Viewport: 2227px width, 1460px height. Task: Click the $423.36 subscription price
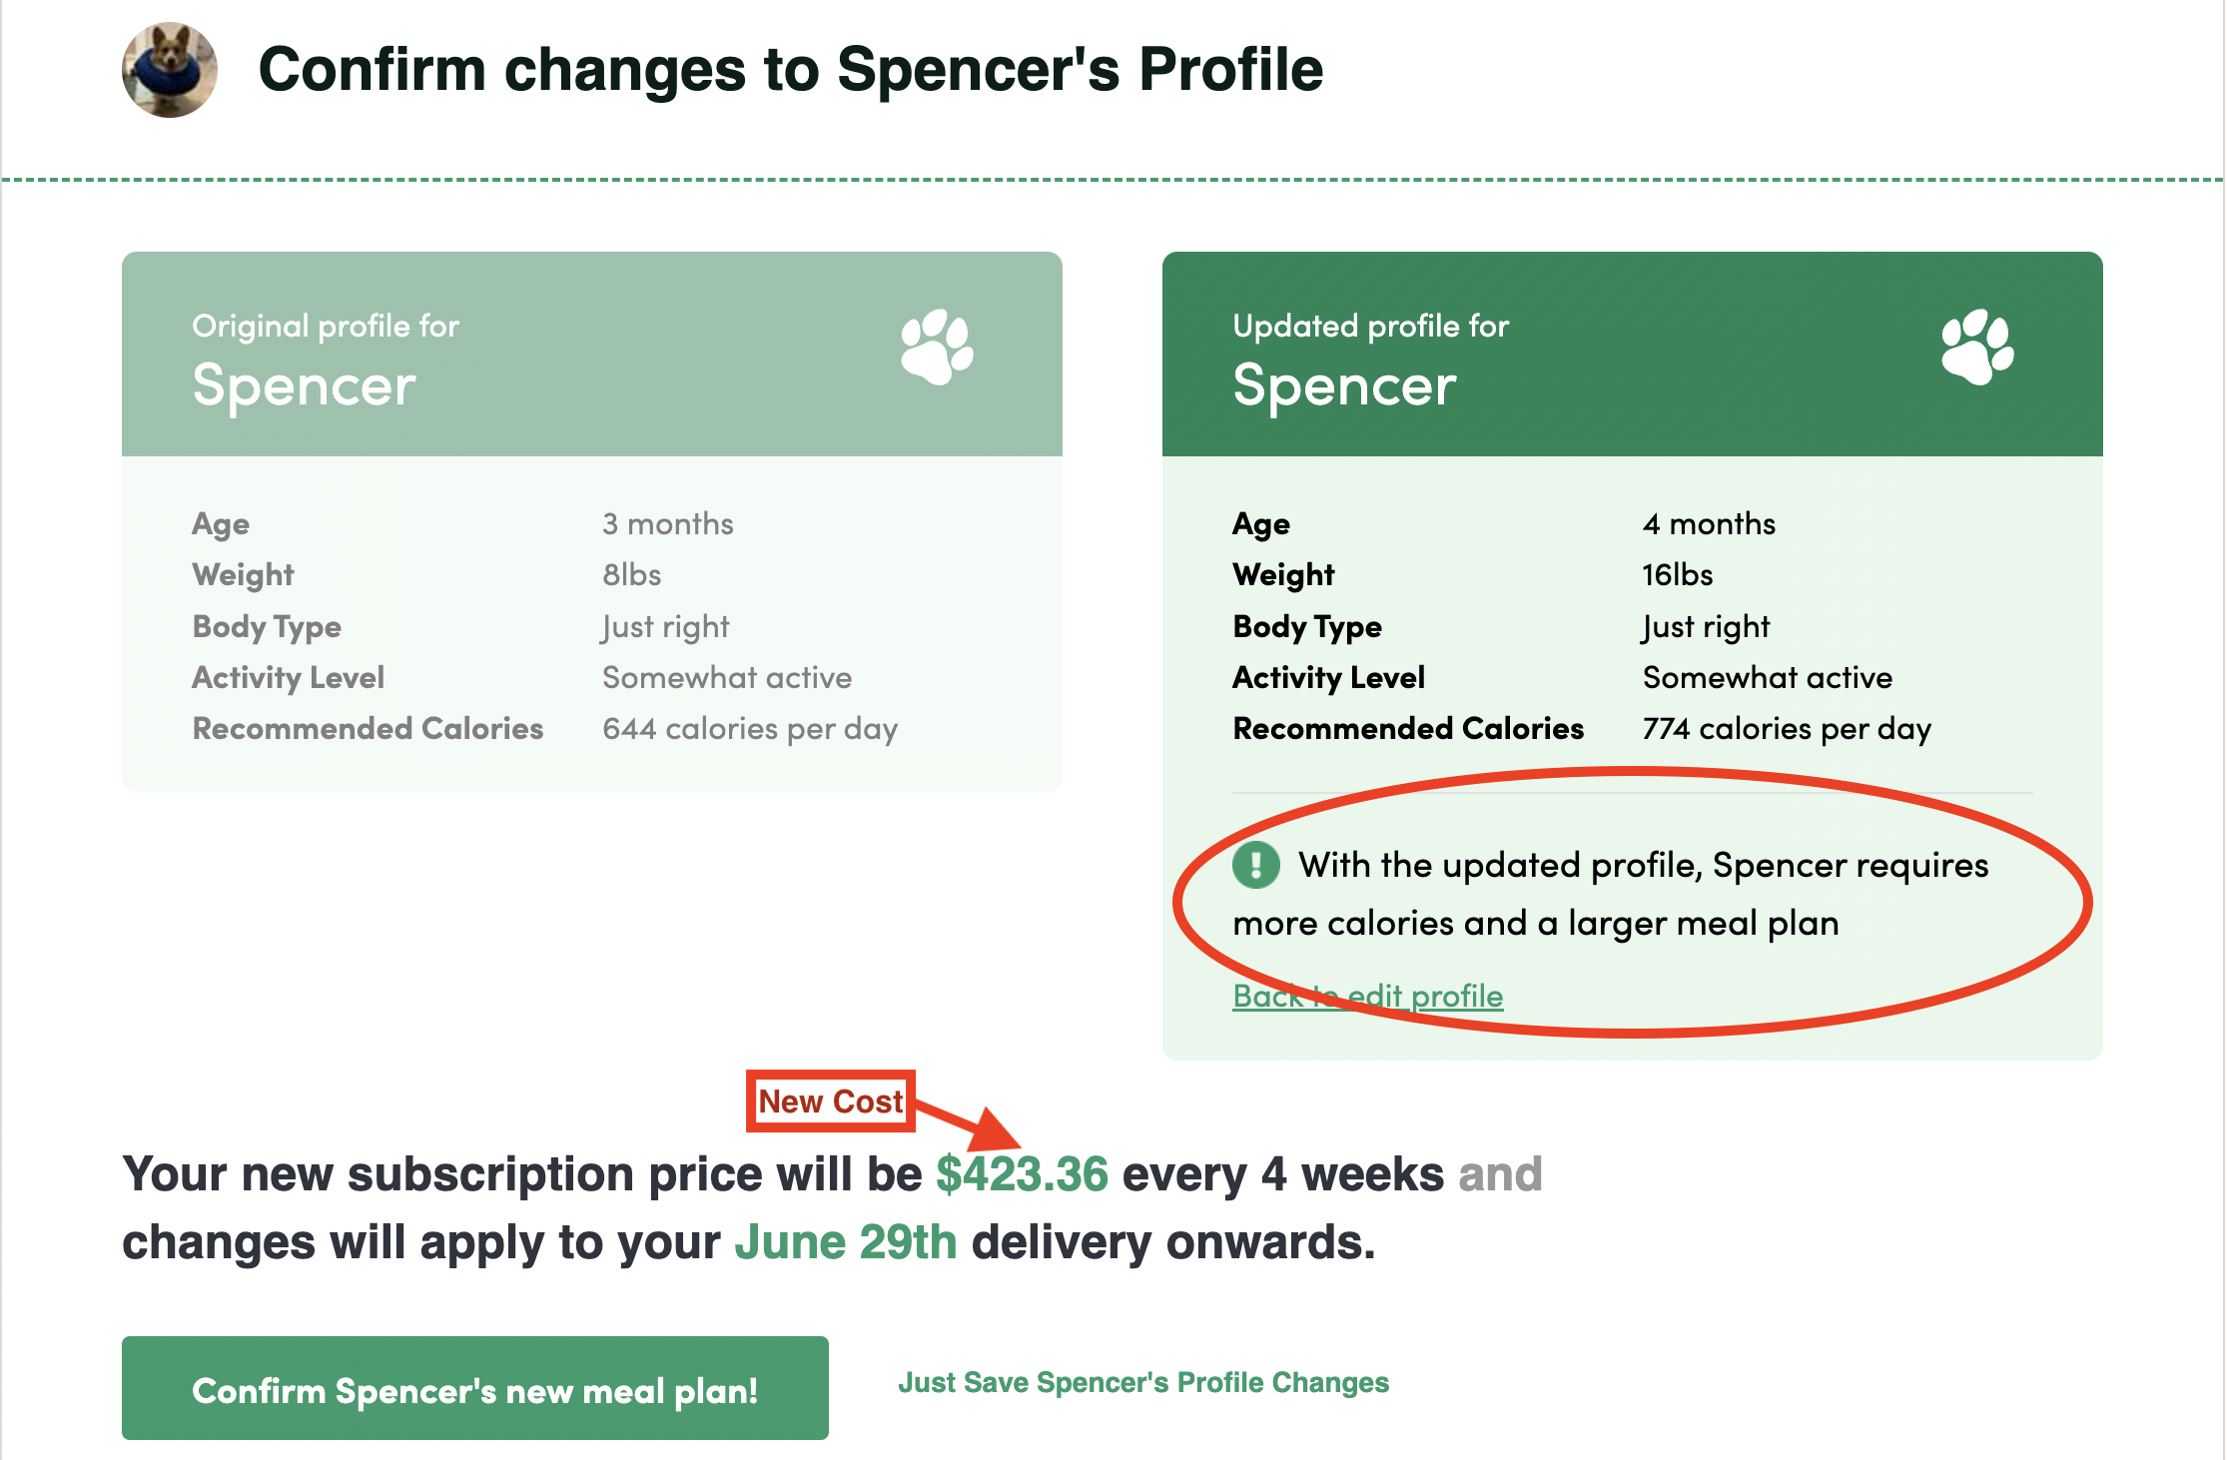pos(1022,1174)
